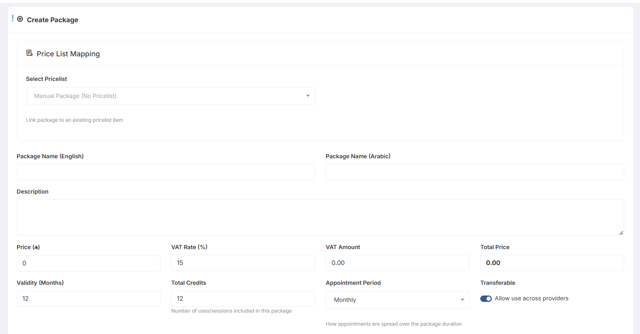
Task: Click the Price List Mapping section title
Action: point(68,54)
